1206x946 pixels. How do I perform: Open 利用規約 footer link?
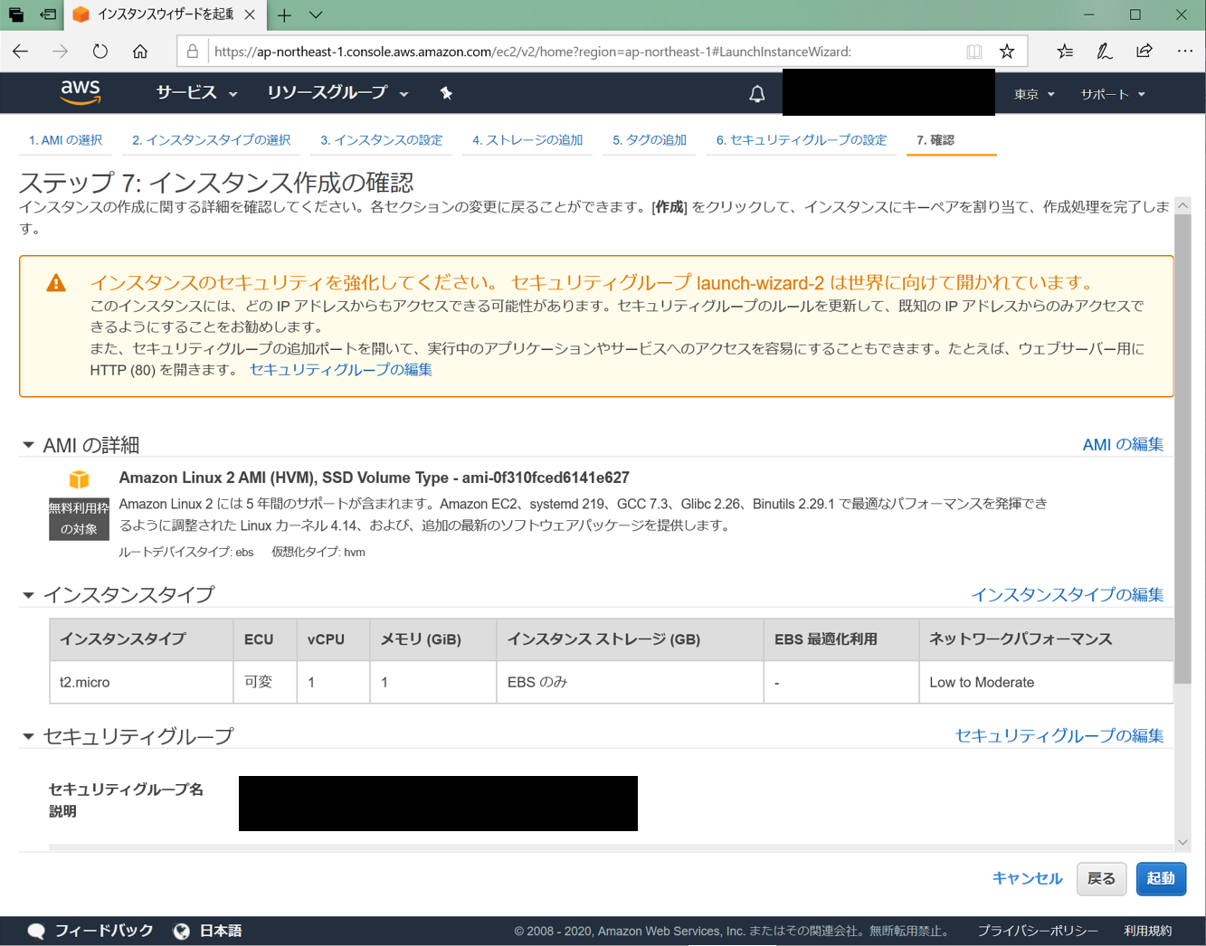tap(1147, 931)
